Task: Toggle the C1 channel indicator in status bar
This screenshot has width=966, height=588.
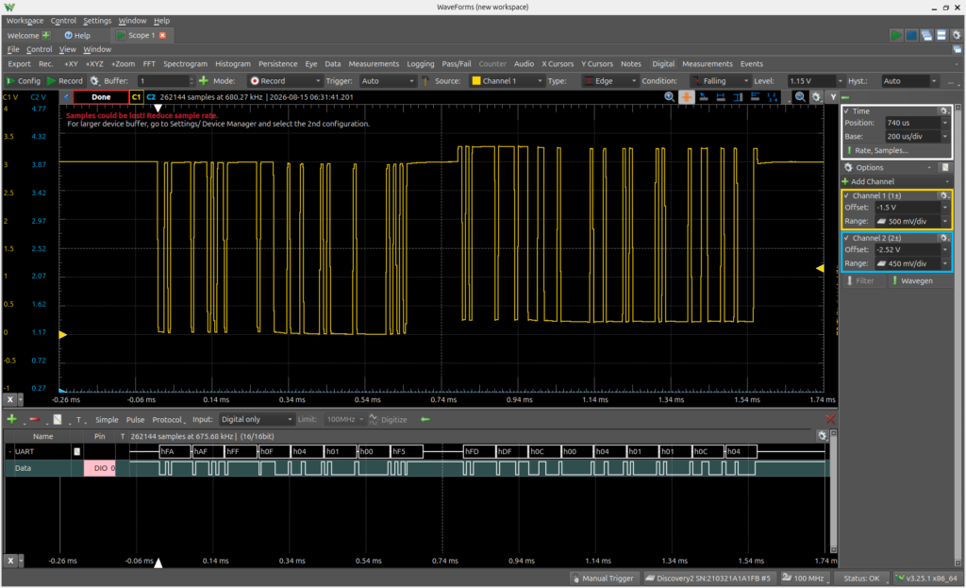Action: pyautogui.click(x=136, y=97)
